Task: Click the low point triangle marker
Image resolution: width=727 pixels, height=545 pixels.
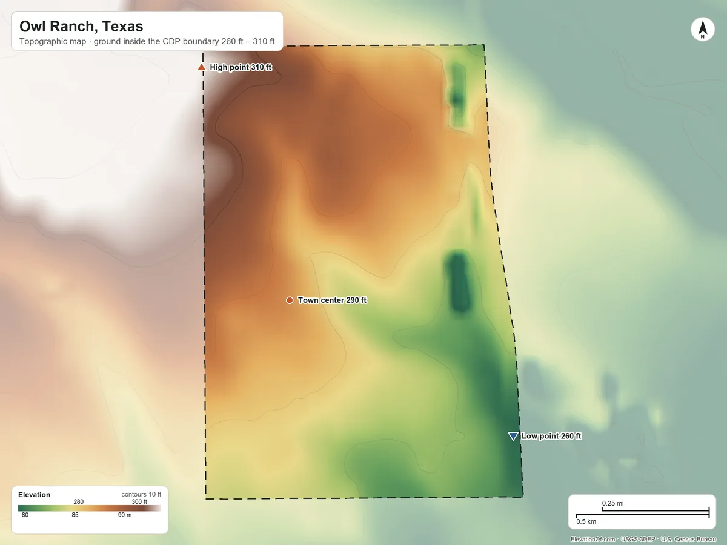Action: (513, 436)
